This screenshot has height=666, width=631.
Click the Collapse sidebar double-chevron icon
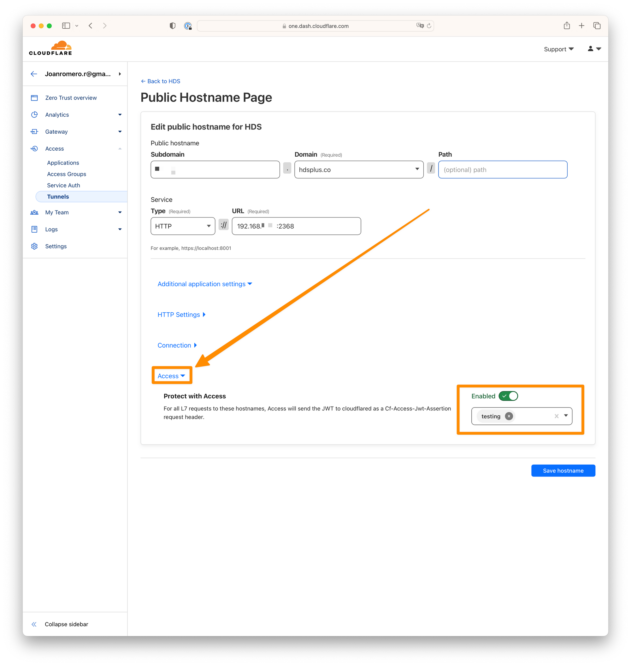34,624
